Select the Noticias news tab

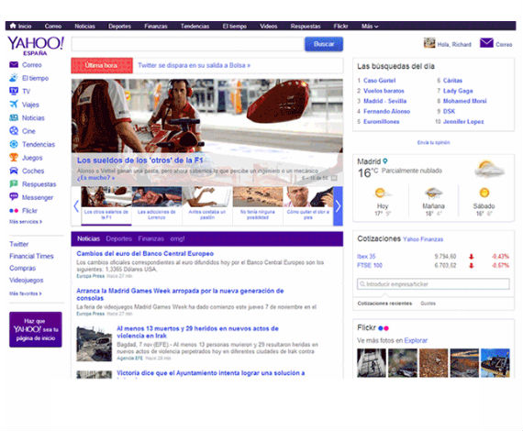pos(88,238)
